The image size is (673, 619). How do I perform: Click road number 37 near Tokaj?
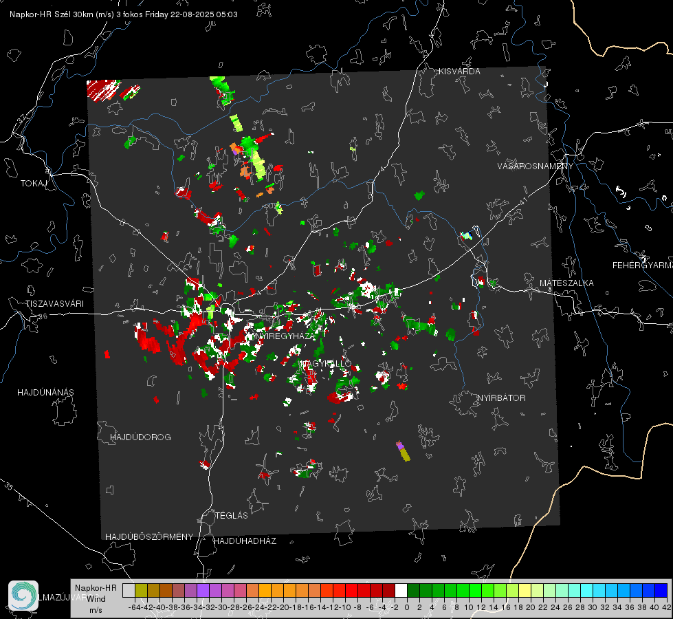pos(21,118)
